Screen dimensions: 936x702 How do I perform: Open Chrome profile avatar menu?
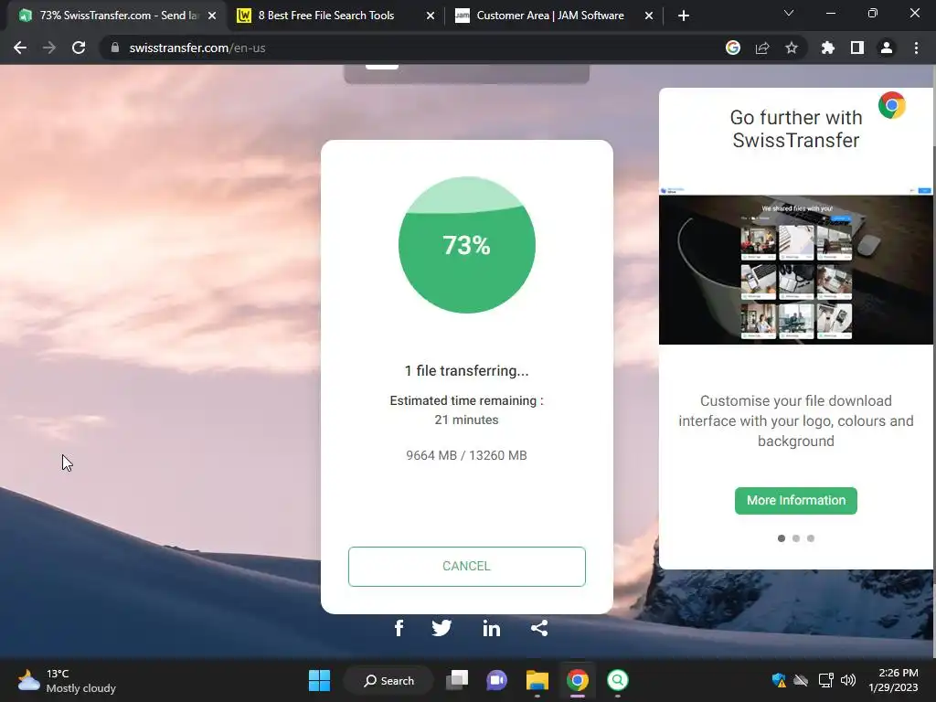(887, 48)
